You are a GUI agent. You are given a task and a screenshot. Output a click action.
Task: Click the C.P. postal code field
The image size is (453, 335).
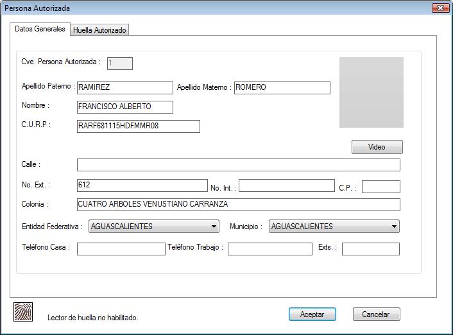pyautogui.click(x=380, y=187)
